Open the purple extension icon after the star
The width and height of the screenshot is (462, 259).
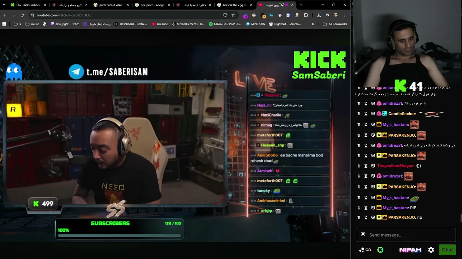click(x=245, y=15)
